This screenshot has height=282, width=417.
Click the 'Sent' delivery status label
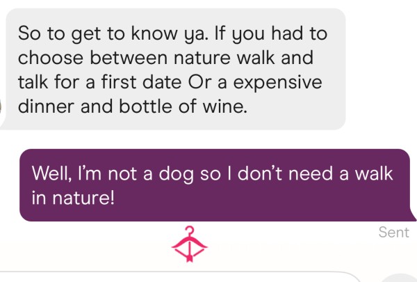pos(394,232)
